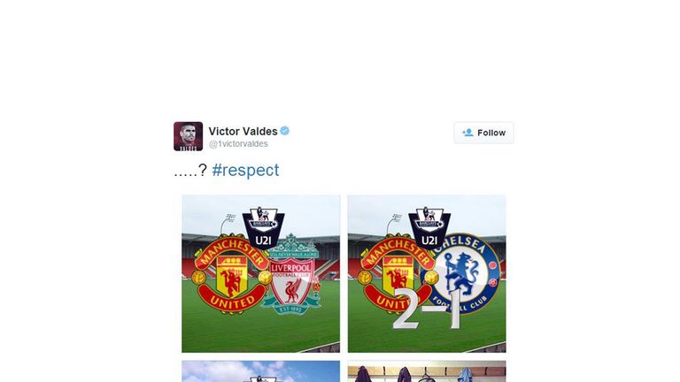The image size is (680, 382).
Task: Follow the Victor Valdes account
Action: [x=483, y=133]
